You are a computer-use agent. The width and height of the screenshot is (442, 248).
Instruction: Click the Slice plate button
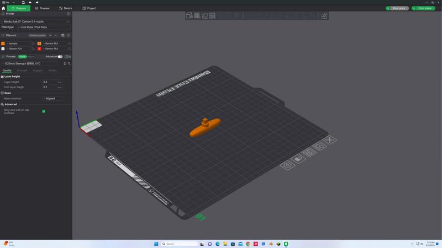pos(399,8)
